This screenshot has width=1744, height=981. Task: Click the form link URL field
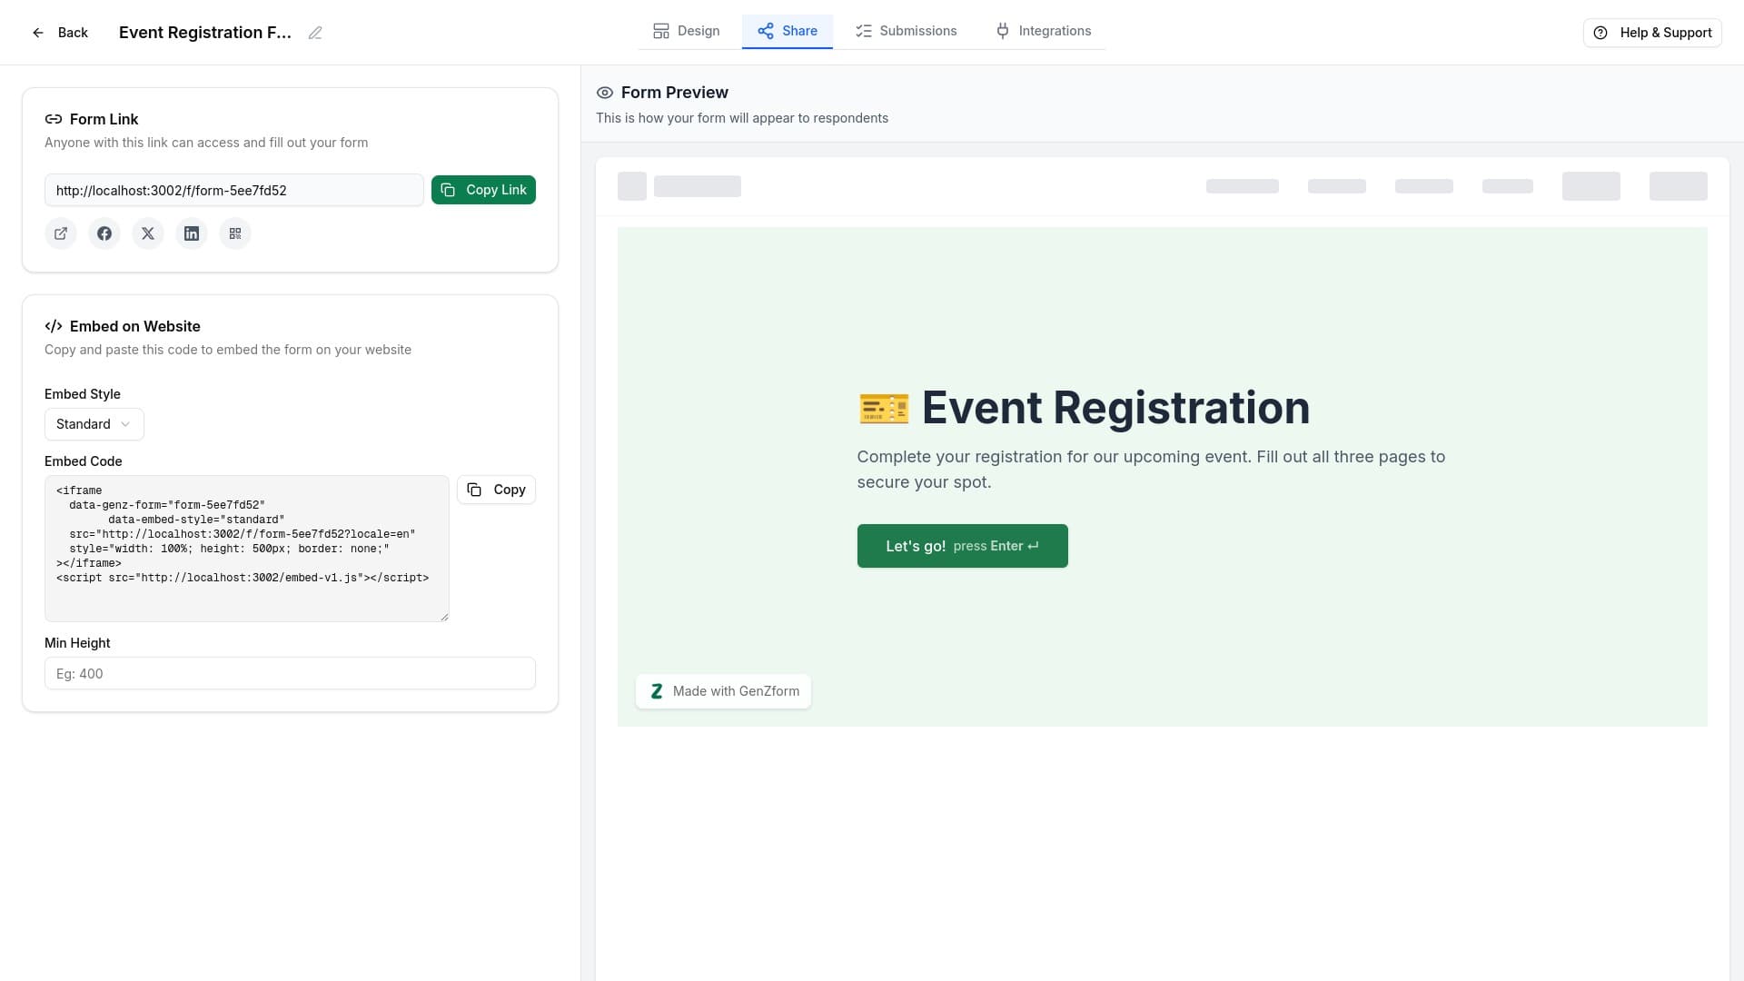coord(233,191)
